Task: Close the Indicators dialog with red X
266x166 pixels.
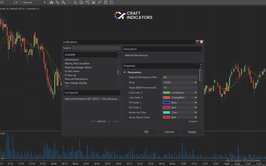Action: [202, 42]
